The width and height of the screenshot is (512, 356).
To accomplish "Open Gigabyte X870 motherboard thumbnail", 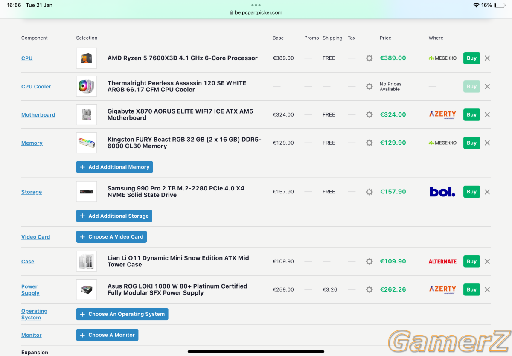I will 87,114.
